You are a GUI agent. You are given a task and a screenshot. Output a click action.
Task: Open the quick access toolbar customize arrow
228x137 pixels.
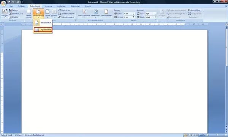pyautogui.click(x=23, y=2)
